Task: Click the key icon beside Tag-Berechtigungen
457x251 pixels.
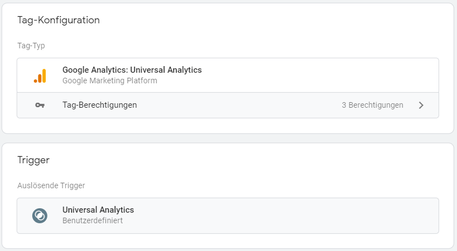Action: tap(40, 105)
